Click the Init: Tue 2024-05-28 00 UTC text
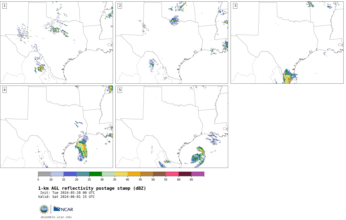Viewport: 346px width, 220px height. point(68,193)
